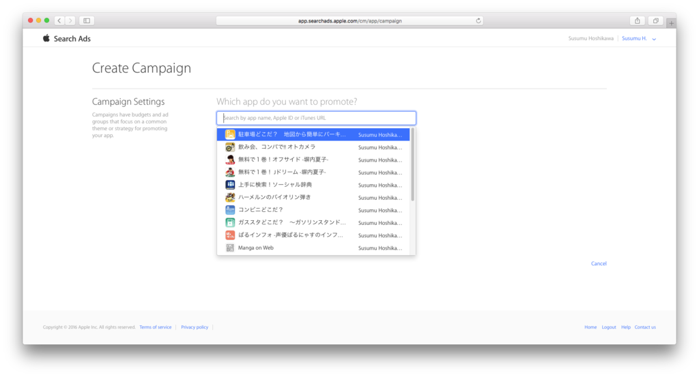Click developer name beside Manga on Web
Viewport: 699px width, 377px height.
point(380,248)
